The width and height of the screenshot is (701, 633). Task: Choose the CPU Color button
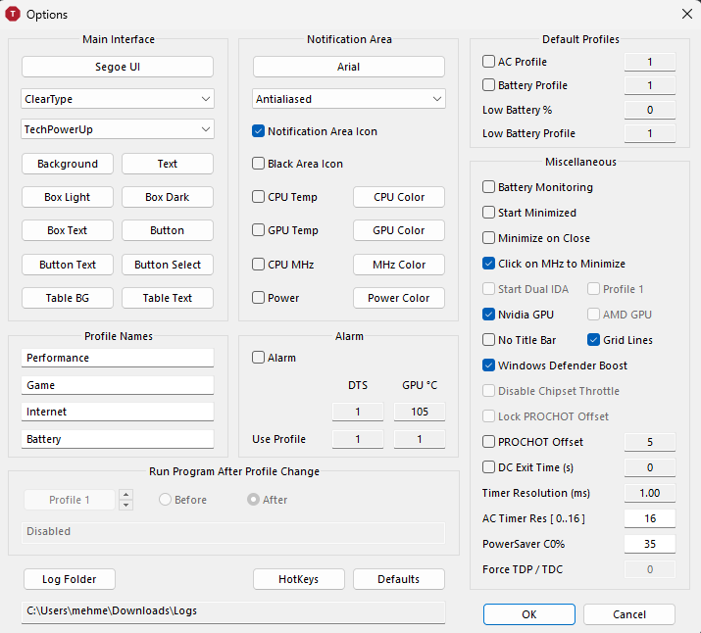399,197
